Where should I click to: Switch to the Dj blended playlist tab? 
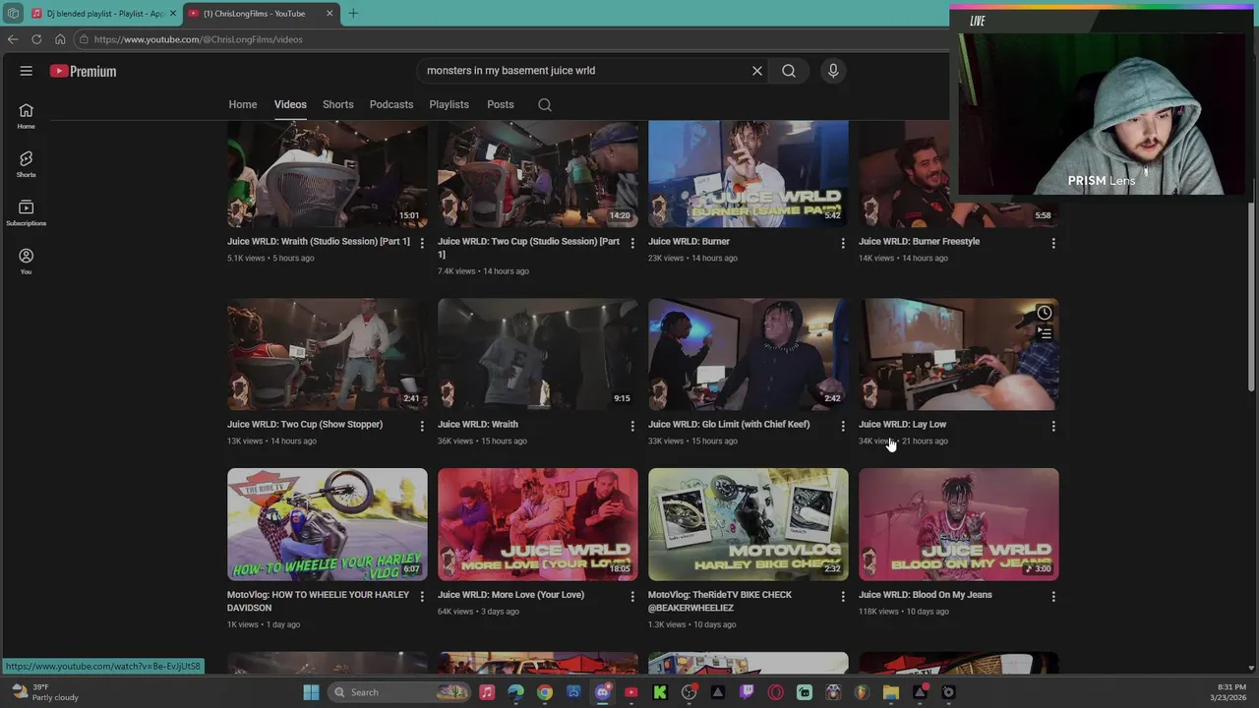tap(104, 13)
